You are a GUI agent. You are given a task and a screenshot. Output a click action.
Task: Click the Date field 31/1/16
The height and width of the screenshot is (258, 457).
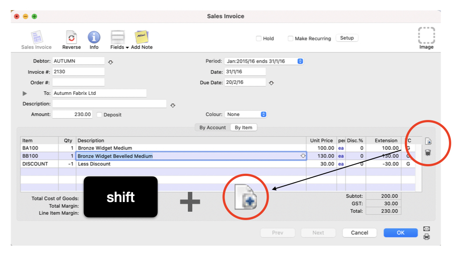(x=245, y=71)
